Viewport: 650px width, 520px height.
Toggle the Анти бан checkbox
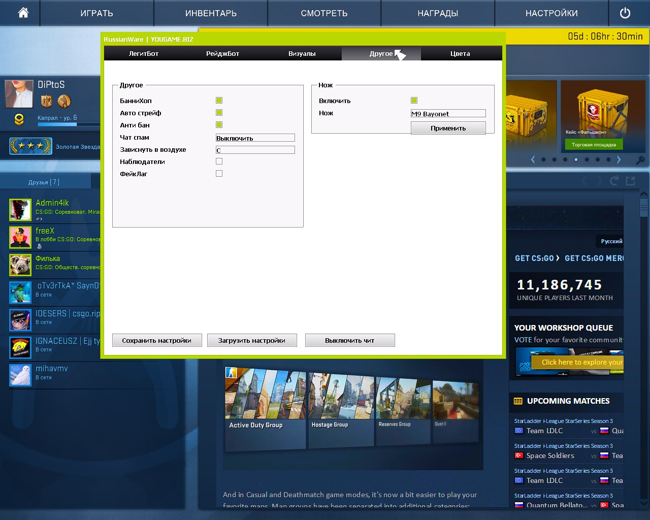[219, 125]
